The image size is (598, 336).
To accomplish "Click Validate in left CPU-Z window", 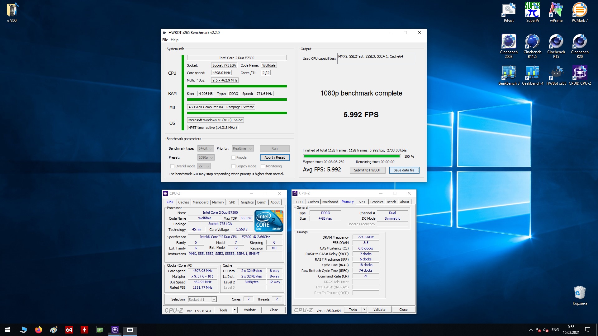I will click(250, 310).
